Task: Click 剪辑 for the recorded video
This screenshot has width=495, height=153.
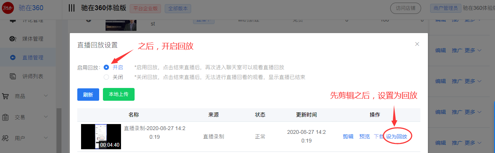Action: click(x=348, y=136)
